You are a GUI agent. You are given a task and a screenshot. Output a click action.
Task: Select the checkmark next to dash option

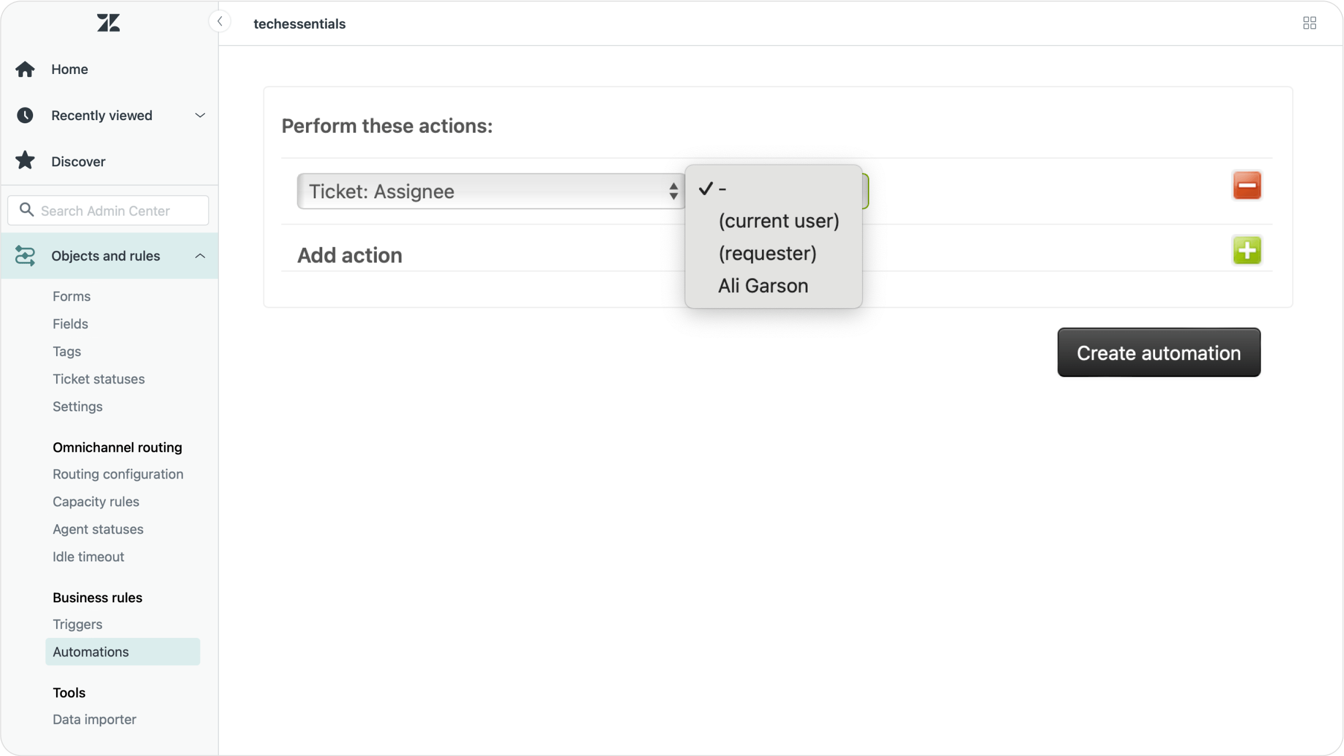point(704,188)
